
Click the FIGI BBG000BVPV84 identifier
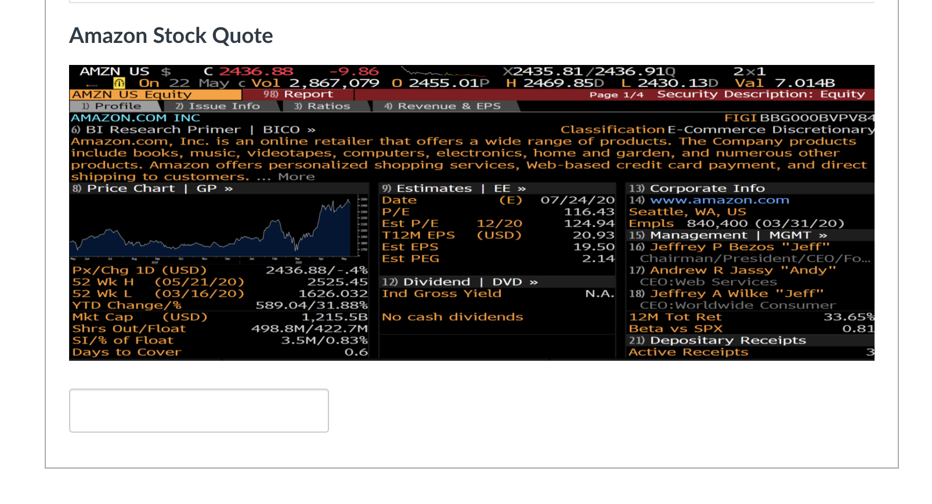[799, 118]
